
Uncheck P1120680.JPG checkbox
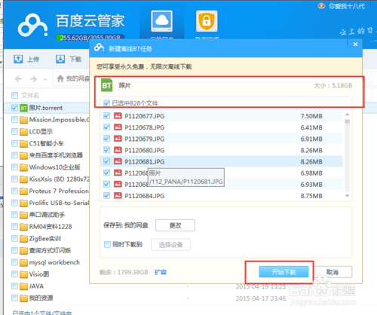[106, 150]
